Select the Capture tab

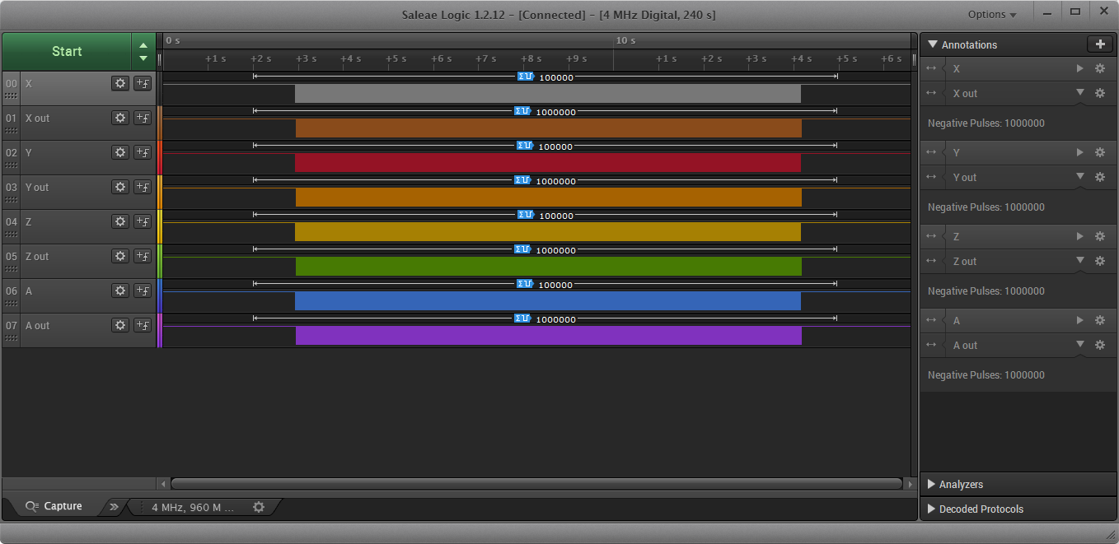pos(54,506)
